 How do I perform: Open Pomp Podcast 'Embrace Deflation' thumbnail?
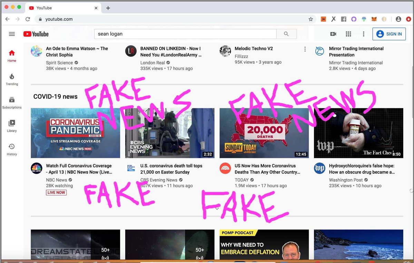click(x=264, y=244)
